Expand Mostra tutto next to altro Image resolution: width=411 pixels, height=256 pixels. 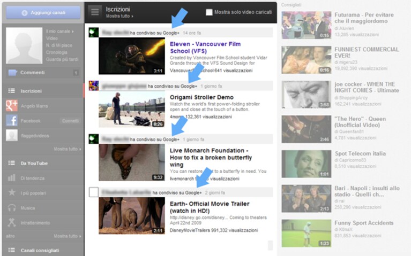(x=68, y=236)
